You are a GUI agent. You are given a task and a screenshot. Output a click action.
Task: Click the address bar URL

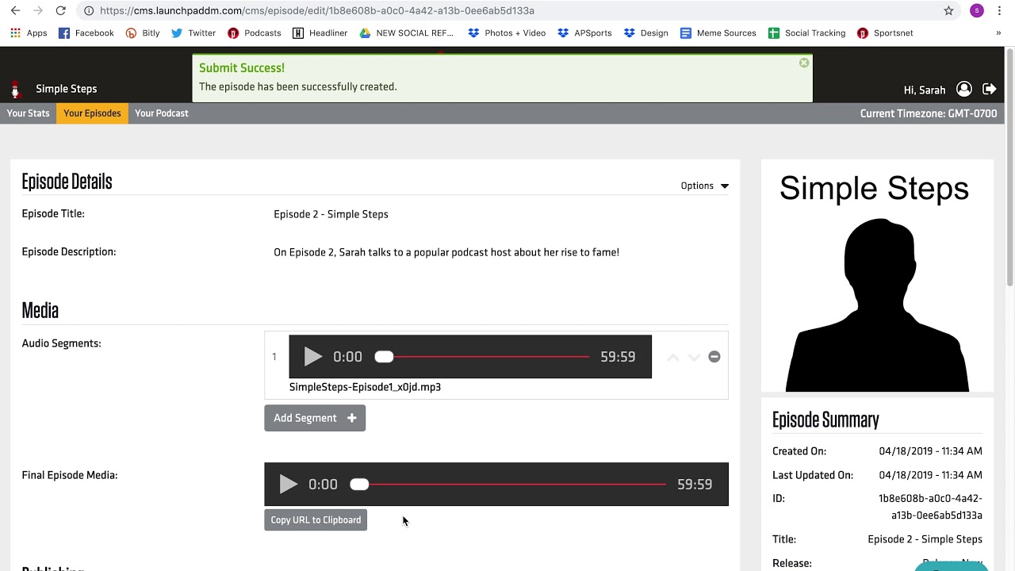click(317, 10)
